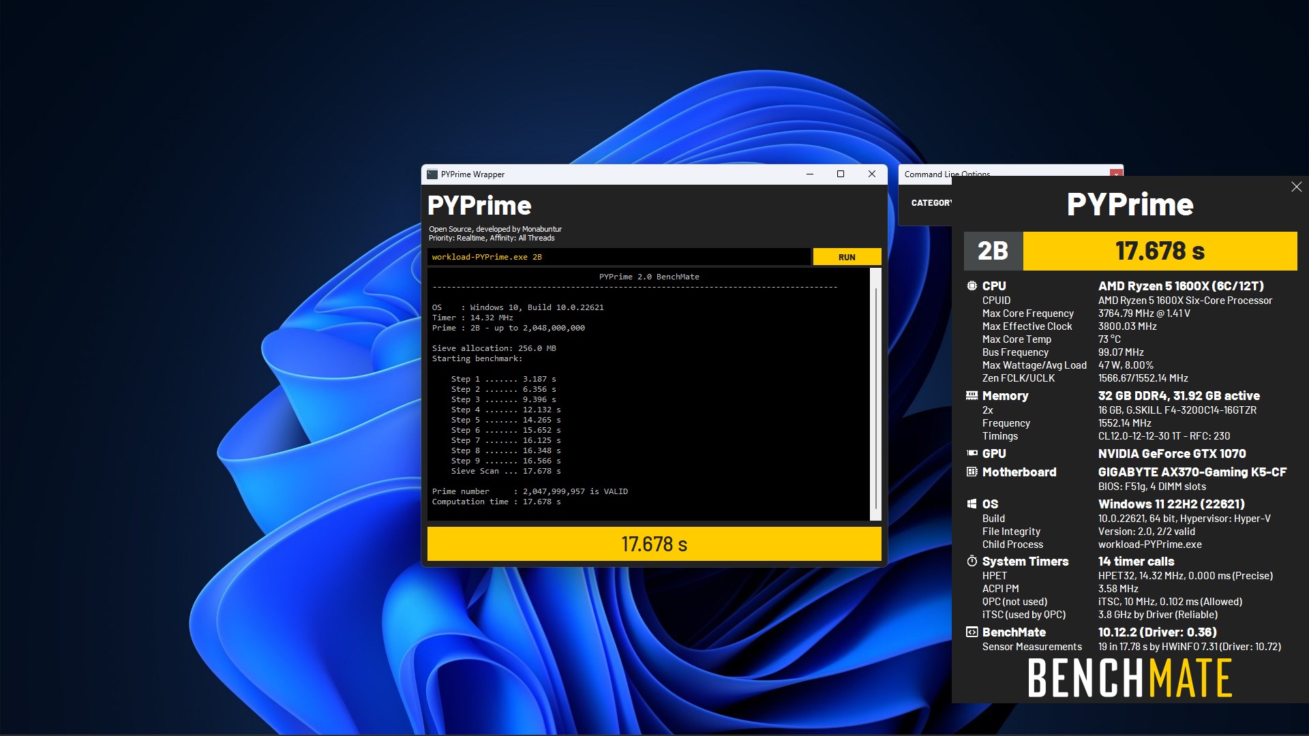This screenshot has height=736, width=1309.
Task: Click Child Process workload-PYPrime.exe value
Action: (x=1150, y=545)
